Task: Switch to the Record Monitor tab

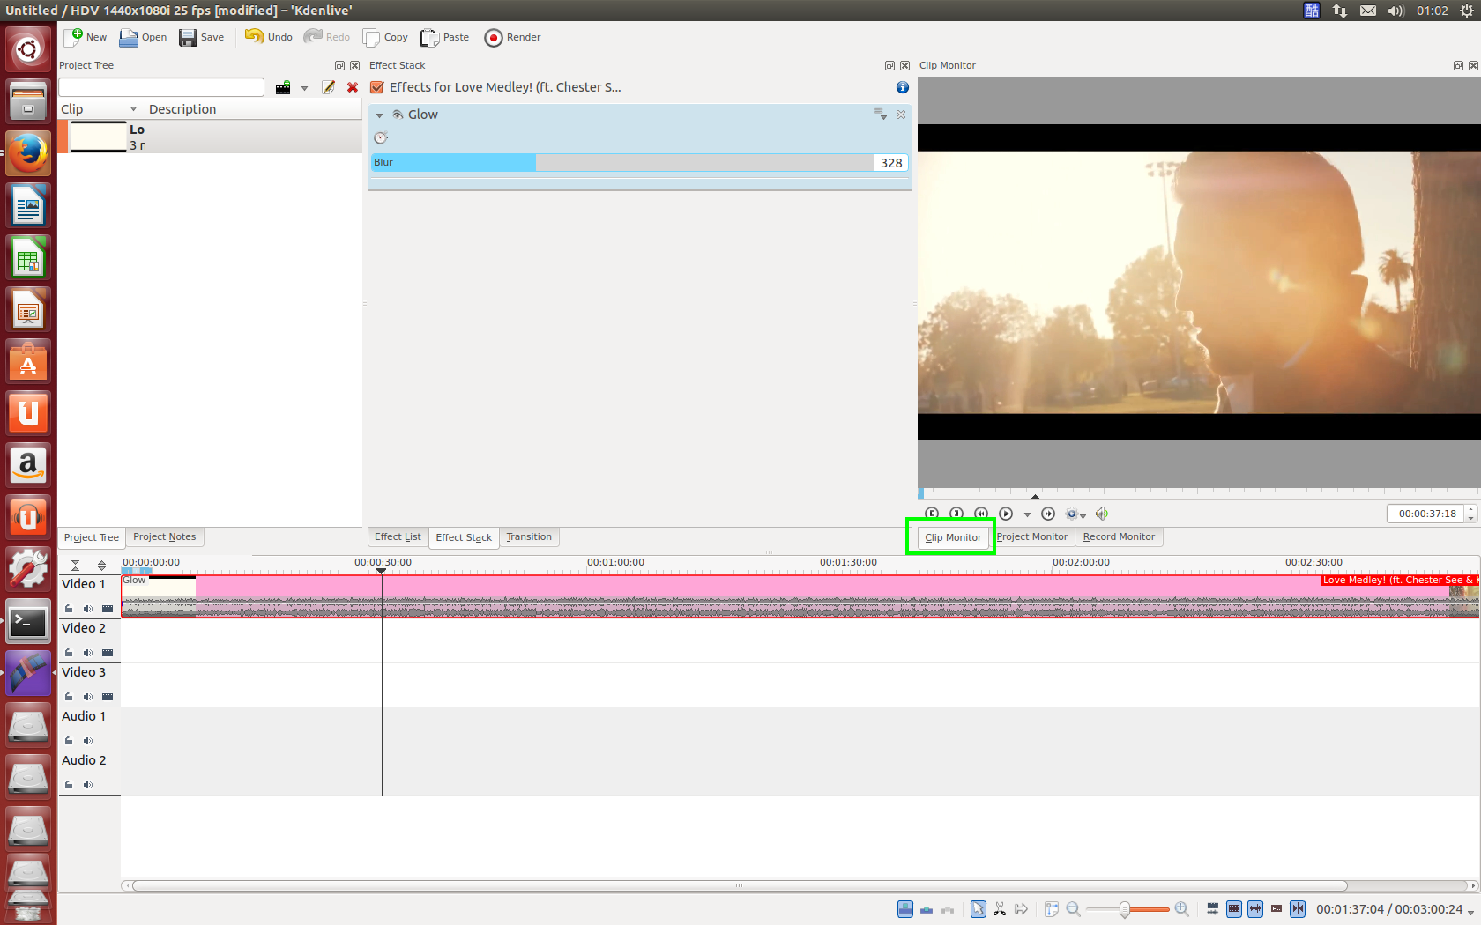Action: pos(1119,536)
